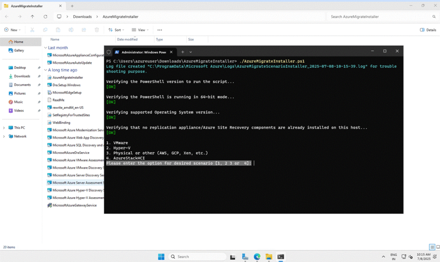Open Gallery in the navigation pane
440x262 pixels.
[19, 50]
